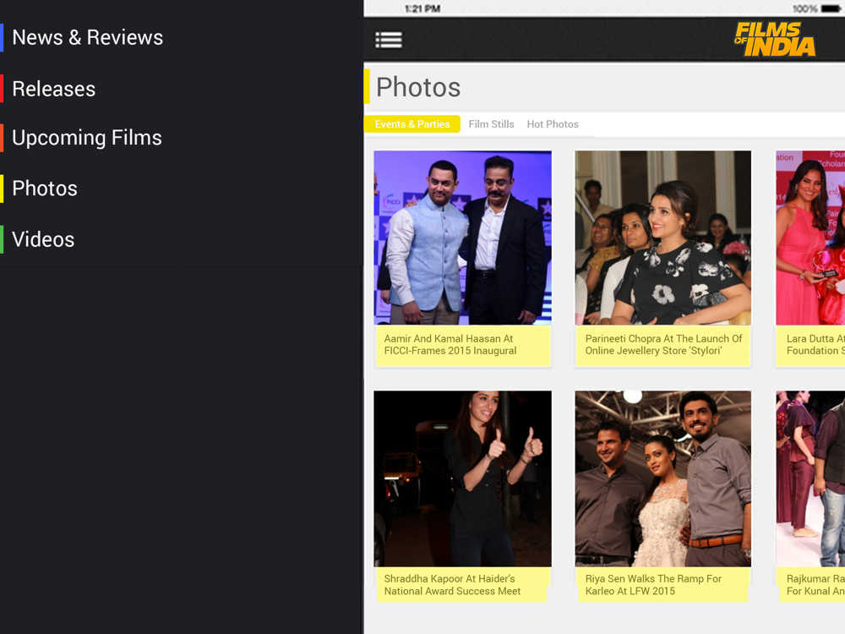The width and height of the screenshot is (845, 634).
Task: Select the Hot Photos tab
Action: pyautogui.click(x=553, y=124)
